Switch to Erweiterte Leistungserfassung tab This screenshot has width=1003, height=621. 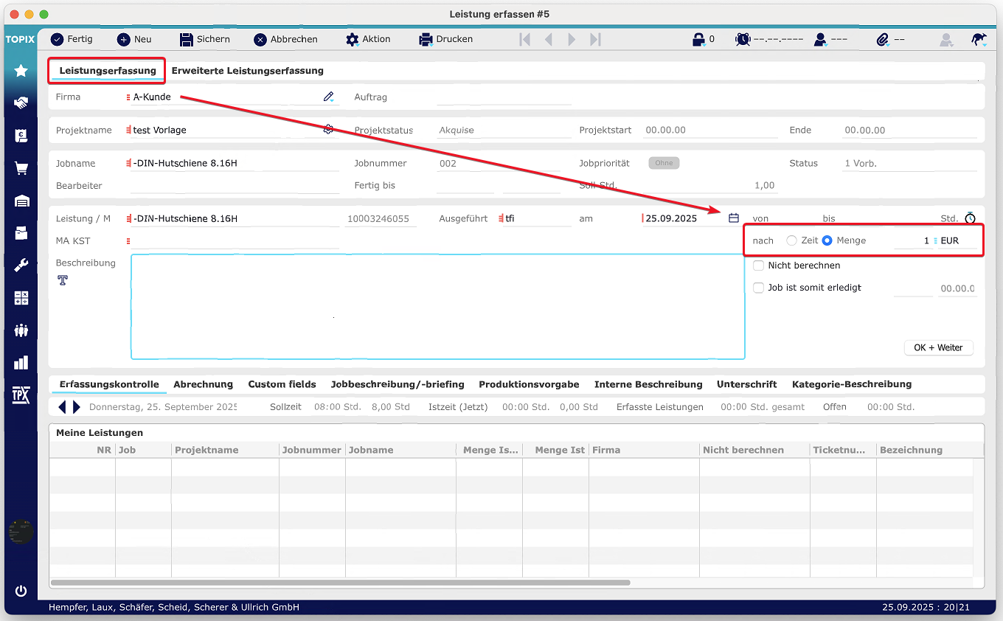[247, 71]
